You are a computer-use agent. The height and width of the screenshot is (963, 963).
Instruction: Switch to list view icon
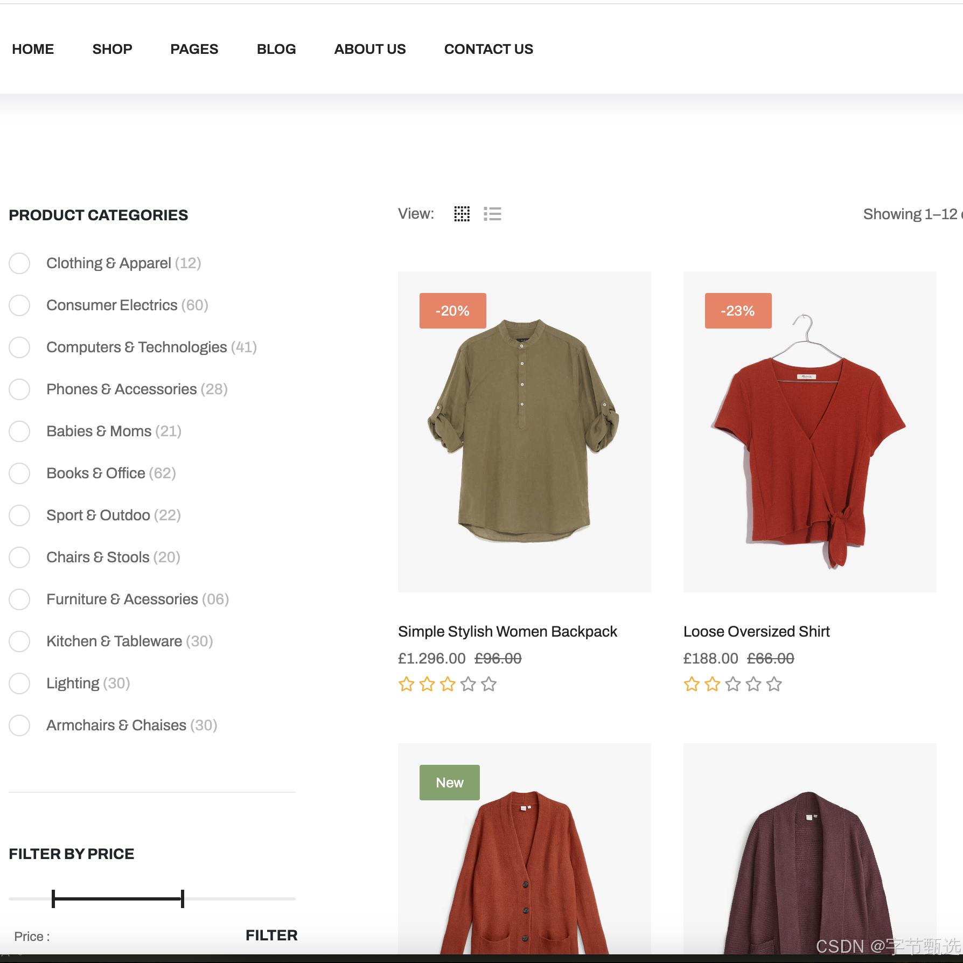click(492, 214)
